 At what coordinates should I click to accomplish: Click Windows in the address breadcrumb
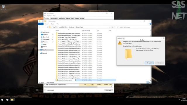[71, 27]
